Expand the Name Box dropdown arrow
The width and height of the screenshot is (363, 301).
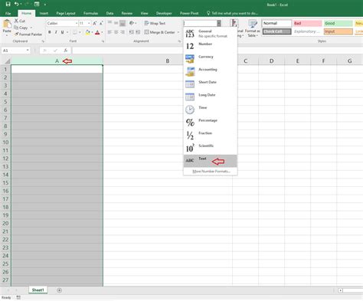(x=28, y=51)
